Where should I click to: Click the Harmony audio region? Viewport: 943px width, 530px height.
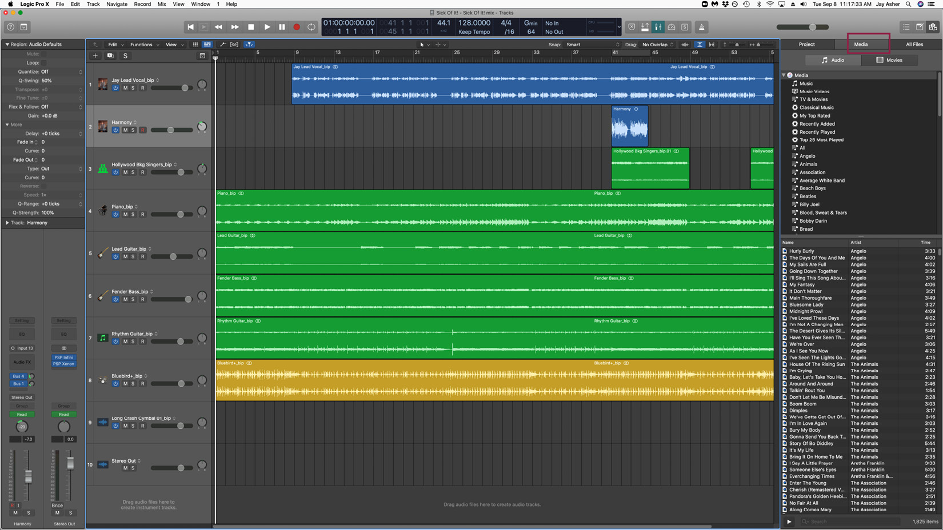pos(630,126)
